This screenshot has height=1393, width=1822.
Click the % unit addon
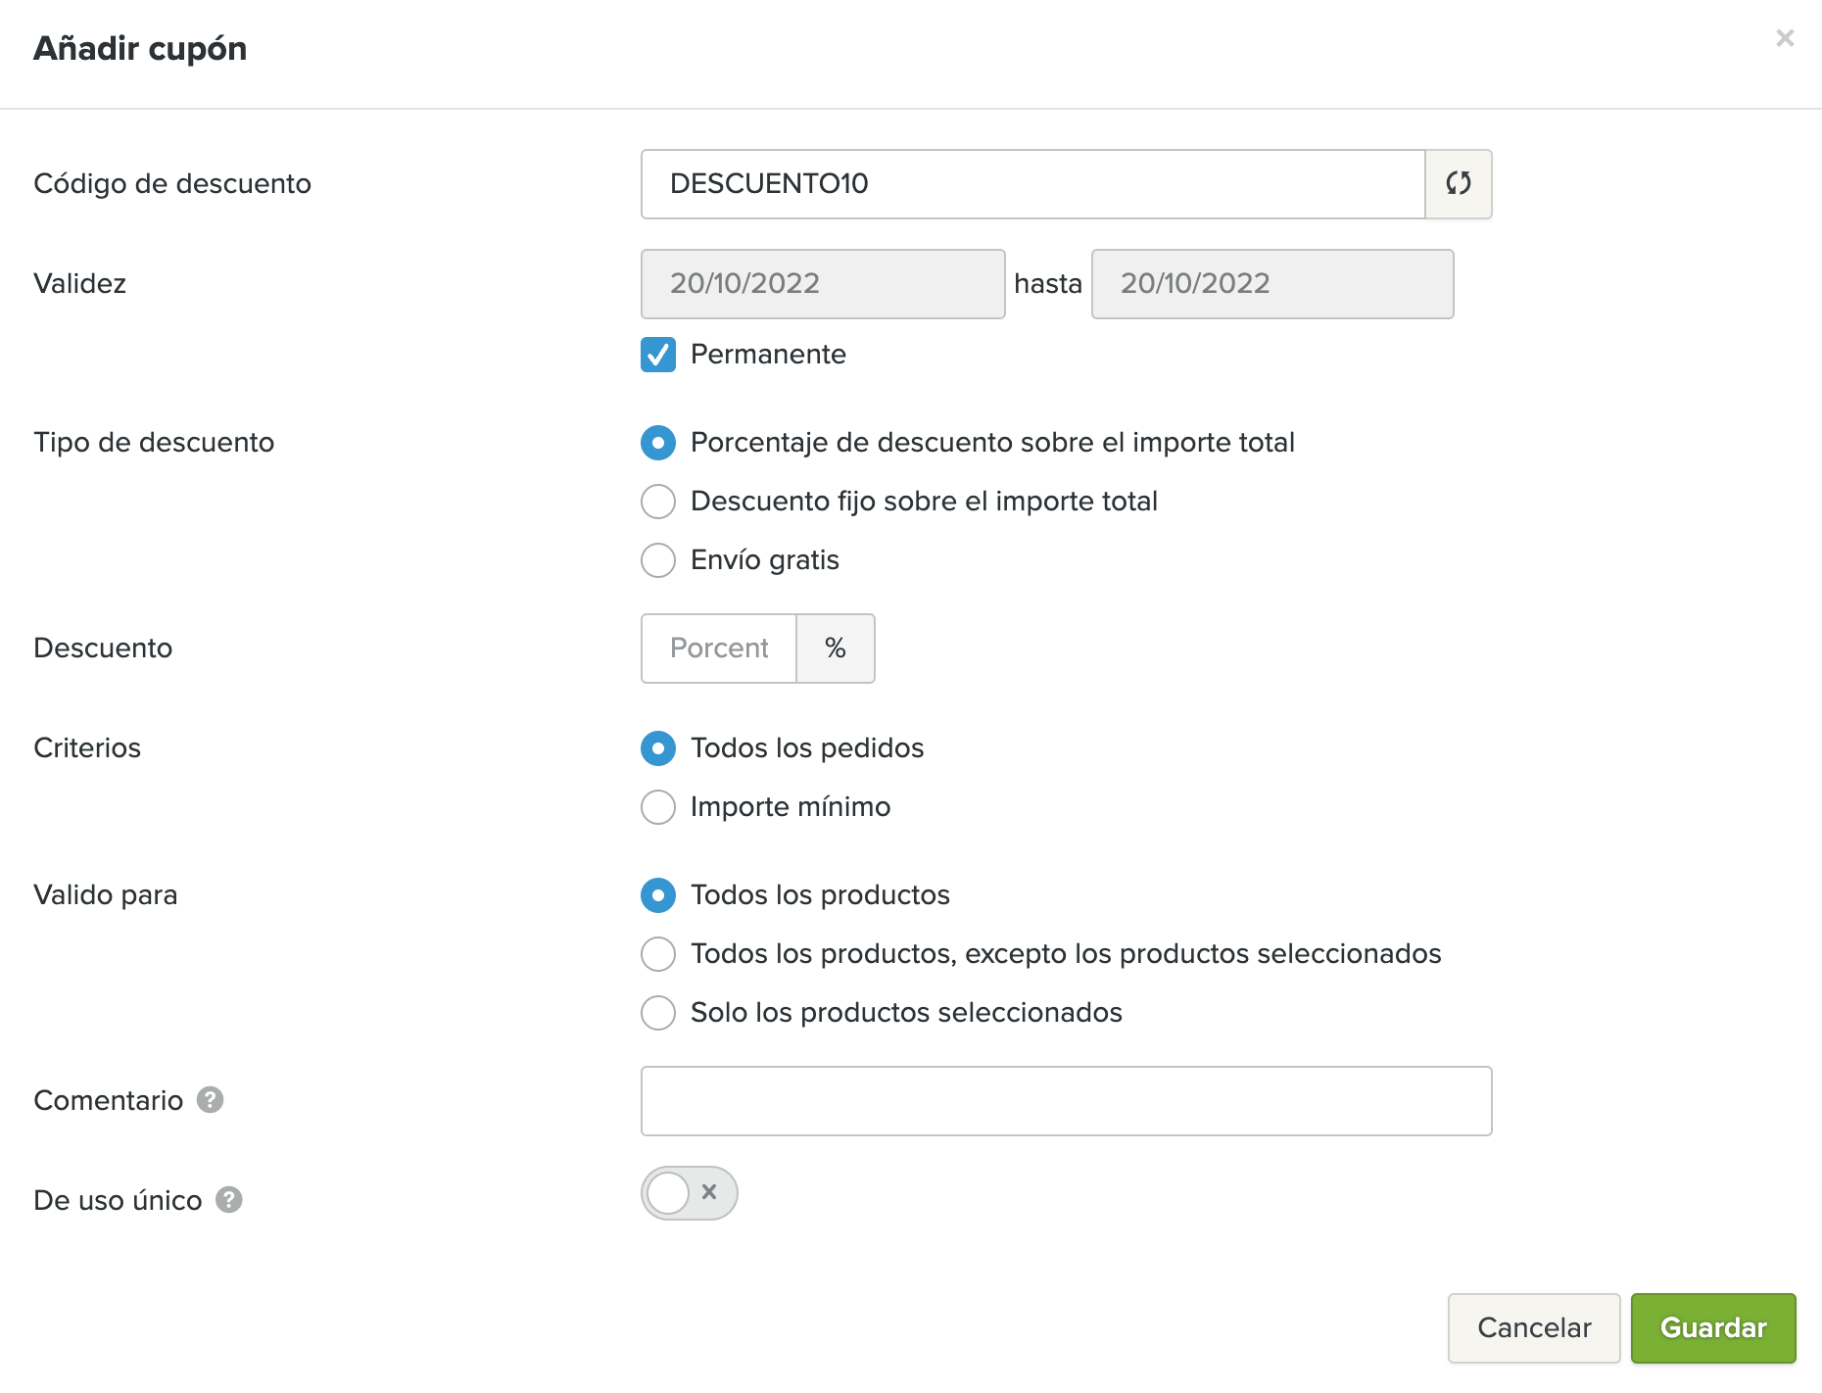tap(836, 648)
